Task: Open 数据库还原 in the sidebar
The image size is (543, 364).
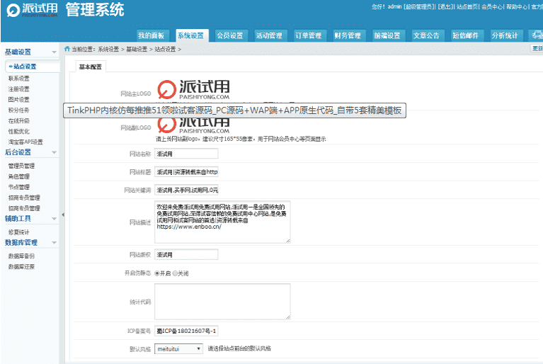Action: [21, 267]
